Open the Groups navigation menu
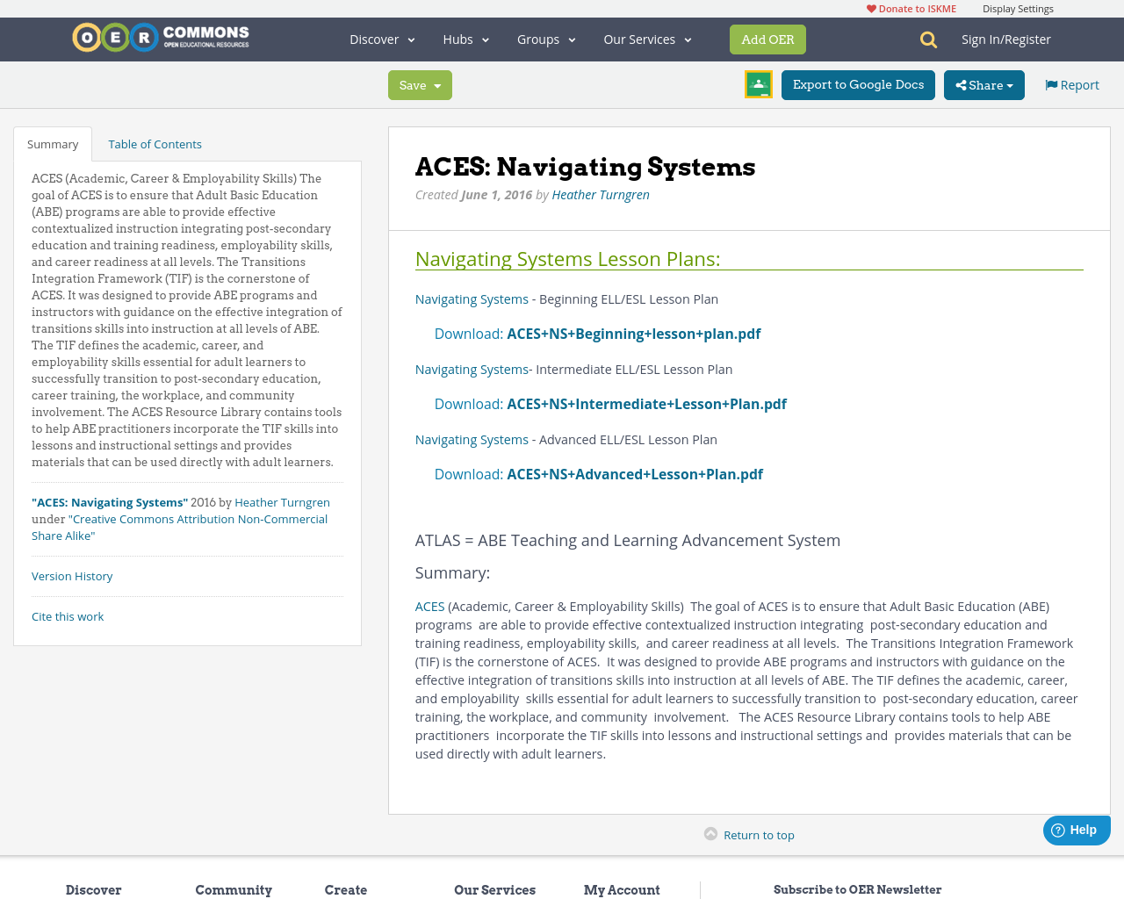1124x899 pixels. pyautogui.click(x=546, y=39)
